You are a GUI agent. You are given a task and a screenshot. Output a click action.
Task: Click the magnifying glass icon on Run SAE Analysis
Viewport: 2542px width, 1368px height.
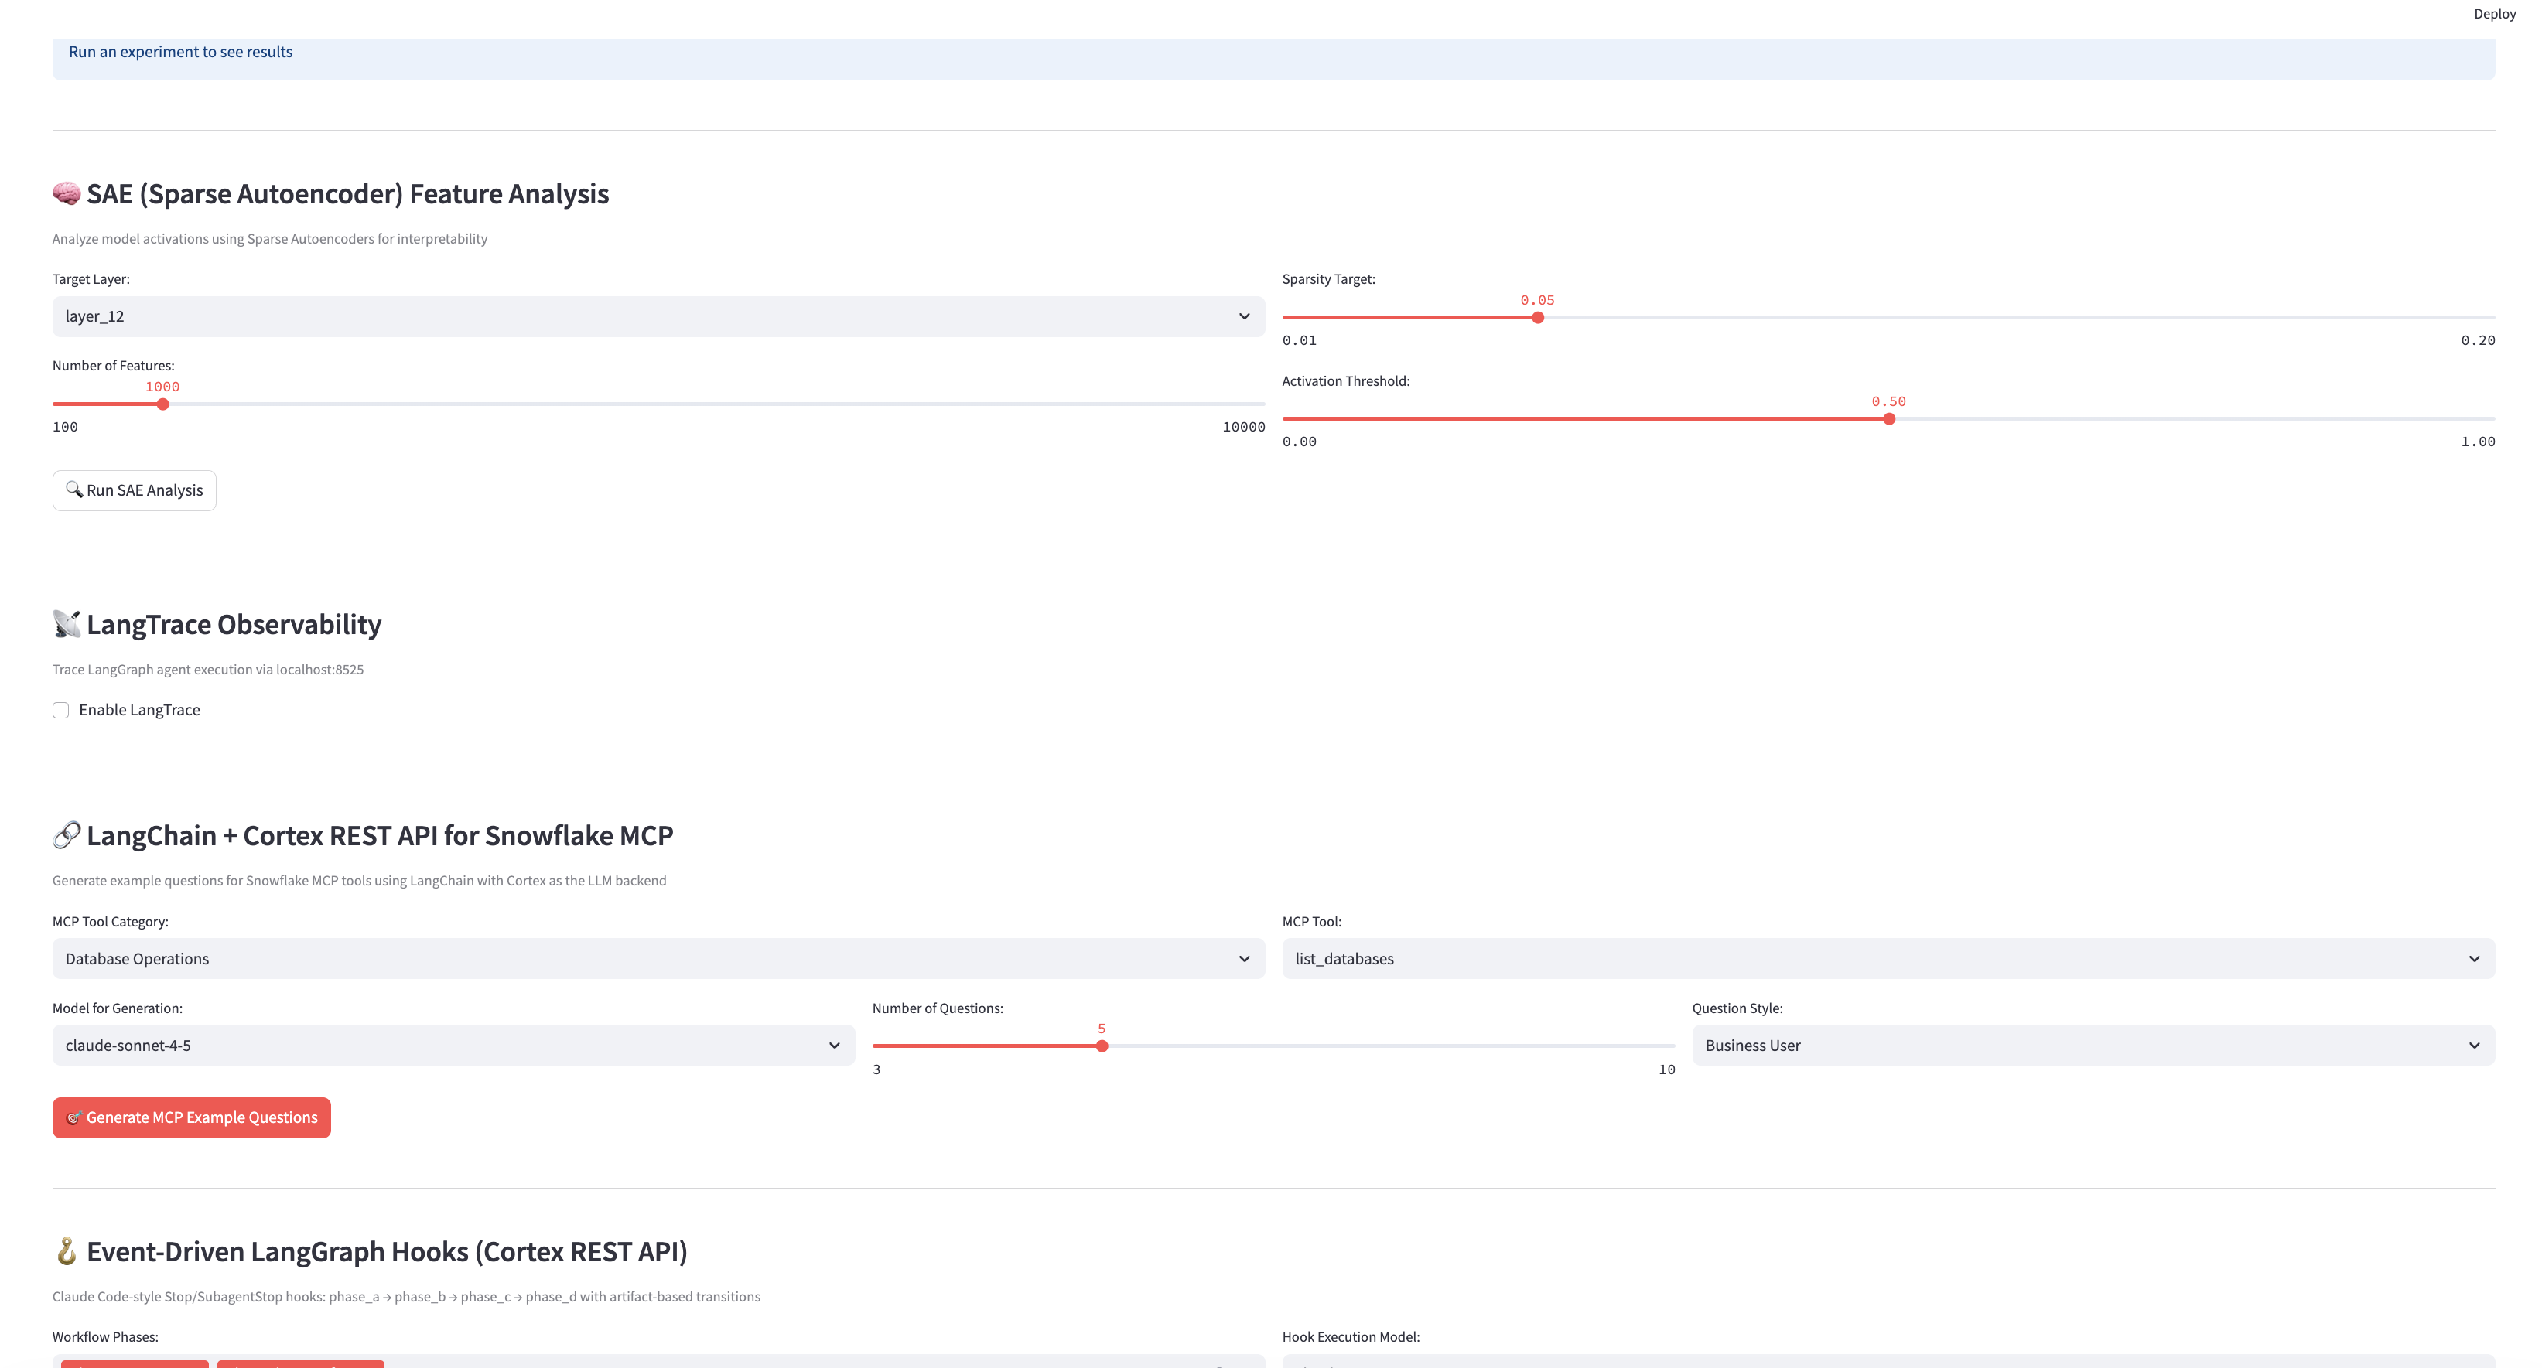[x=76, y=490]
